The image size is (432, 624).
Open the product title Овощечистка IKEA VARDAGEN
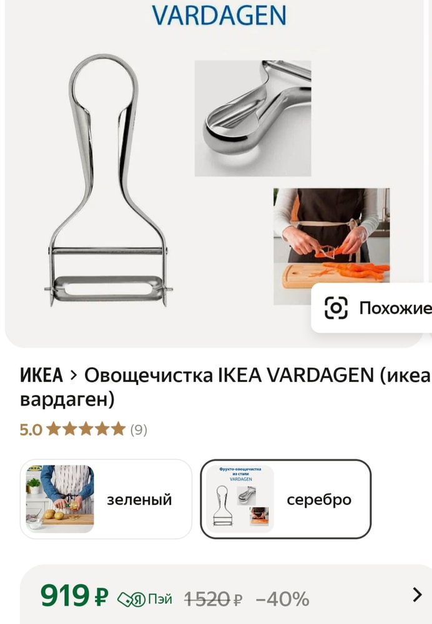coord(225,387)
